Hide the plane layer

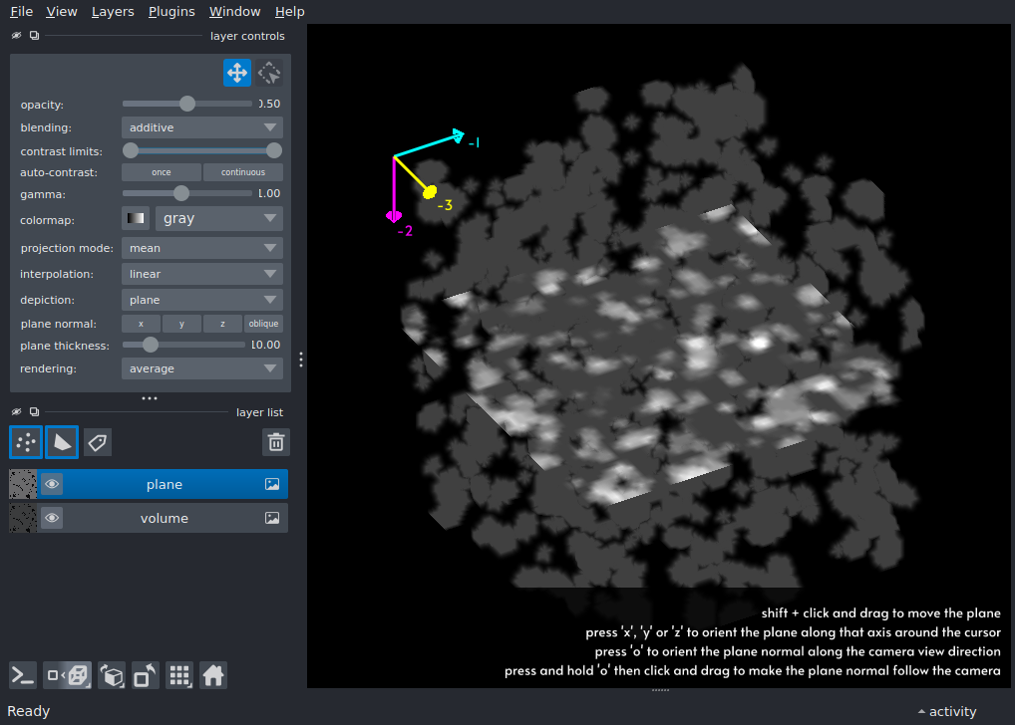point(51,484)
